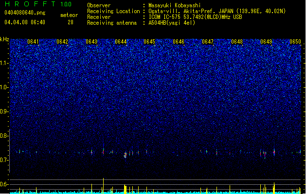Click the 0646 time marker
Viewport: 306px width, 194px height.
[x=179, y=42]
